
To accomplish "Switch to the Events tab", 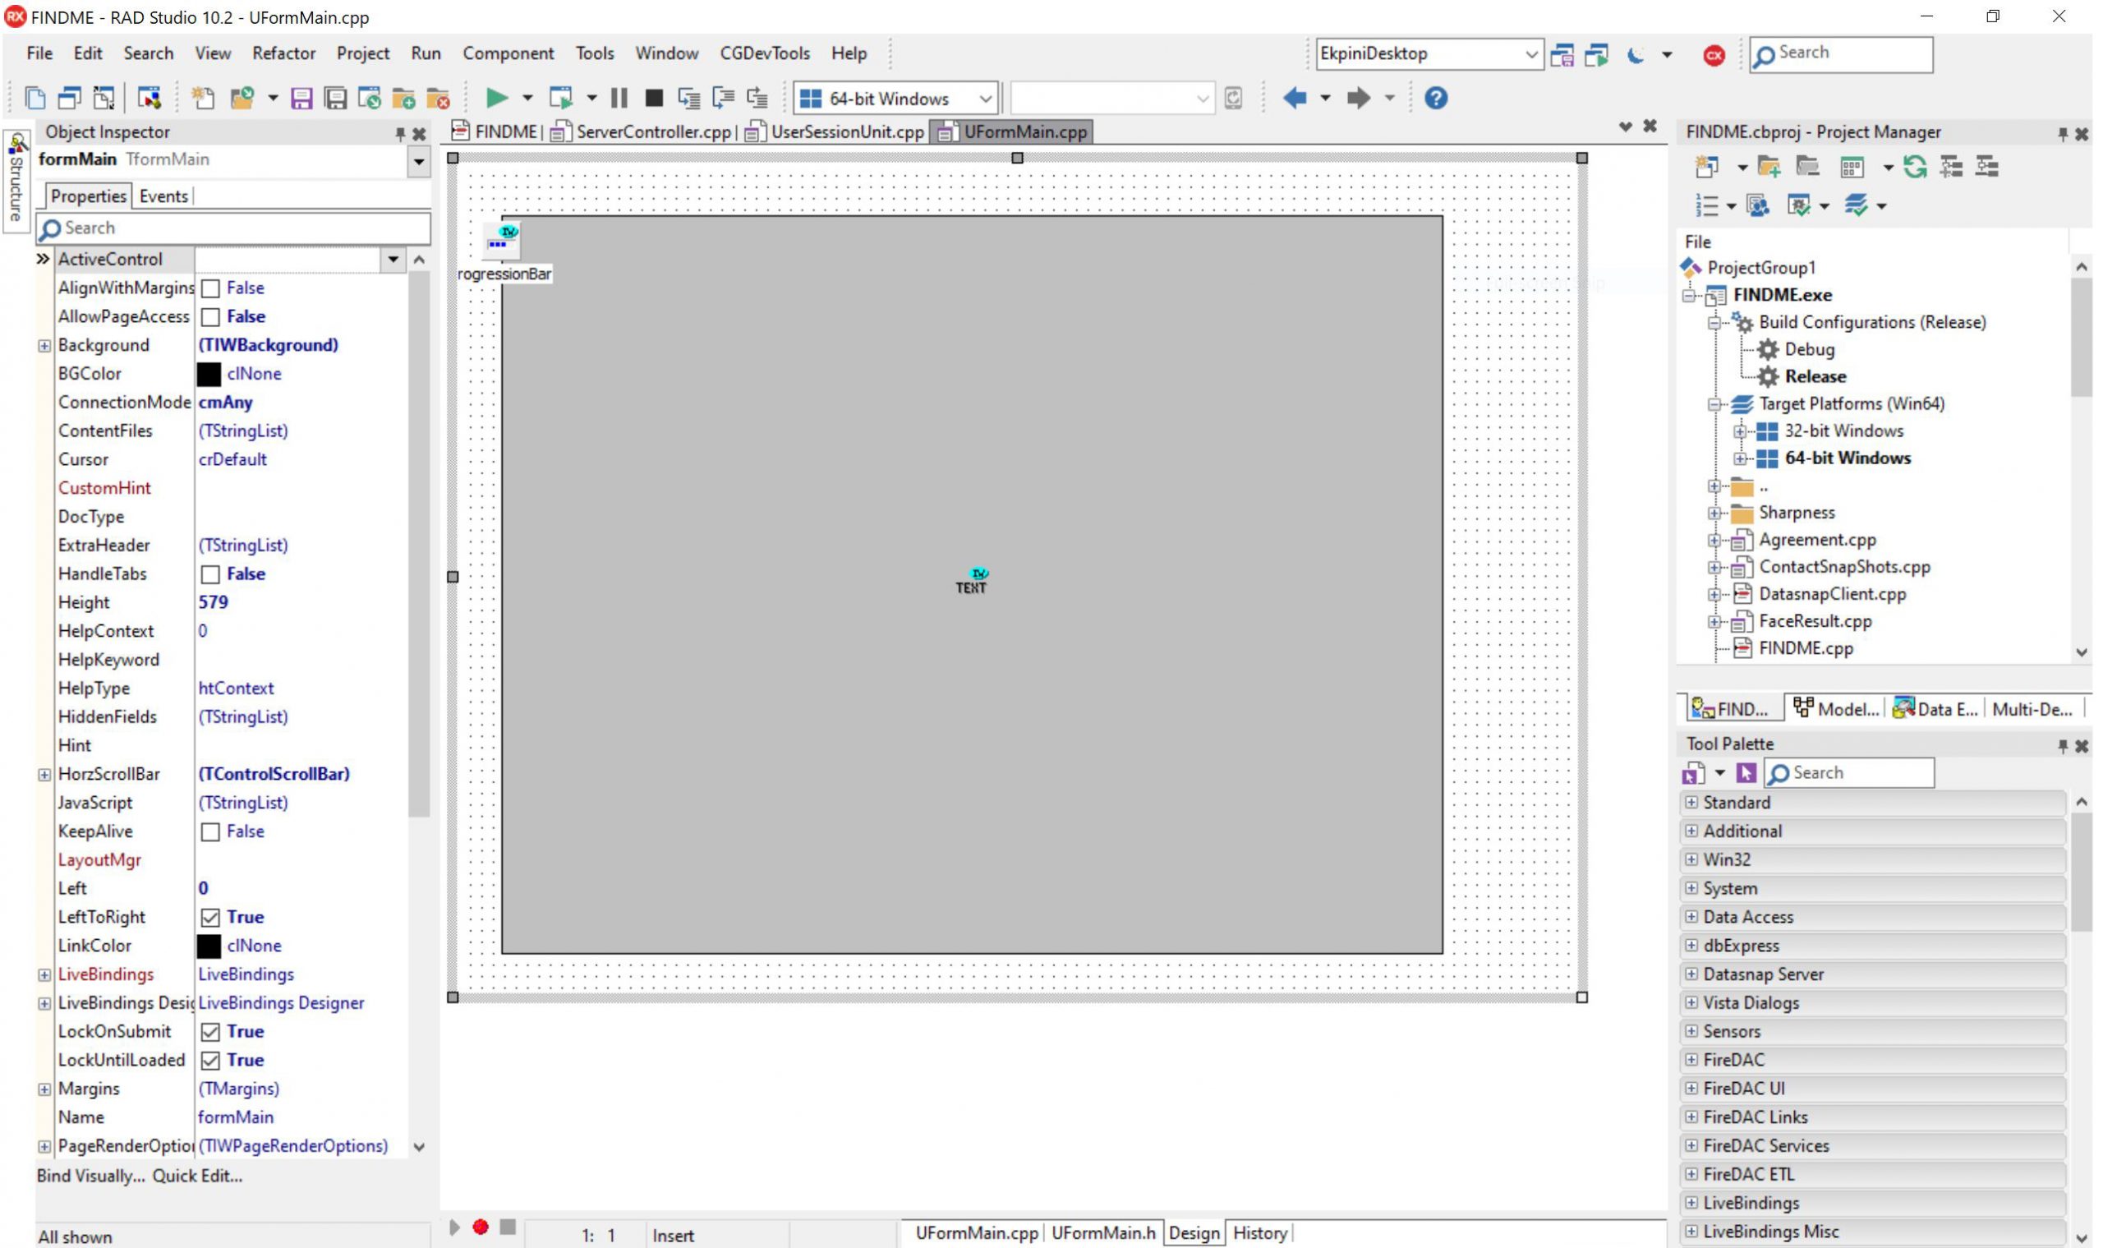I will tap(163, 196).
